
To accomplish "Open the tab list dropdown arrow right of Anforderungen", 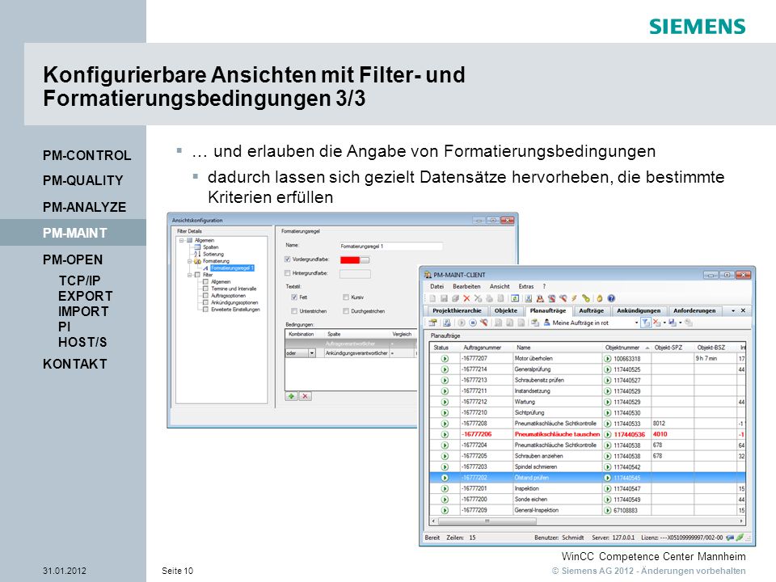I will coord(733,310).
